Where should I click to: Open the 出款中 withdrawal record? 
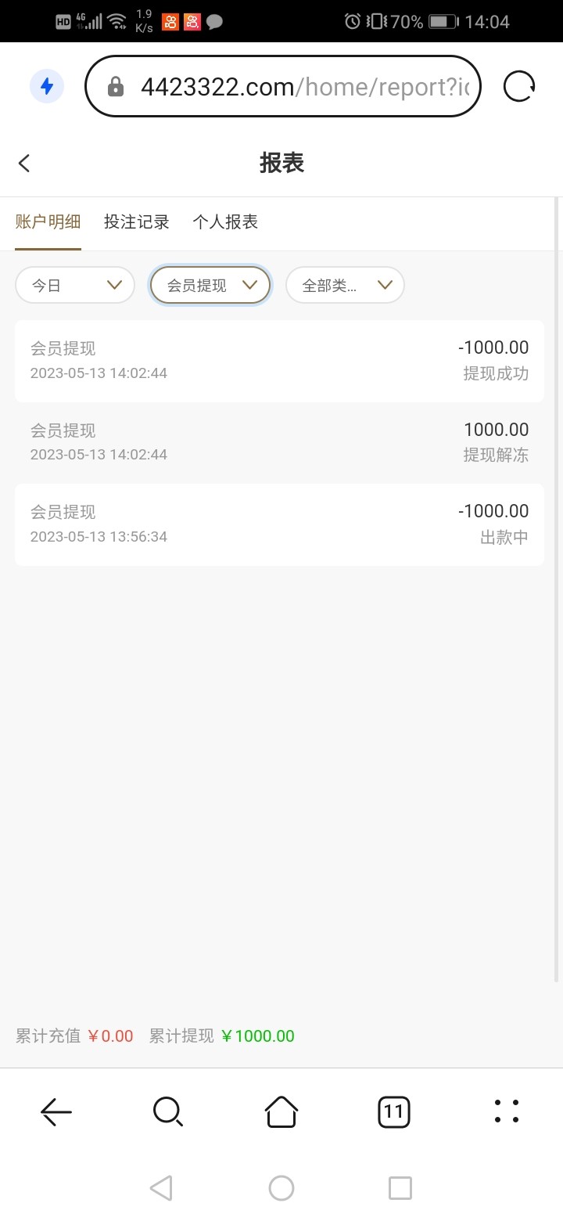click(x=279, y=524)
